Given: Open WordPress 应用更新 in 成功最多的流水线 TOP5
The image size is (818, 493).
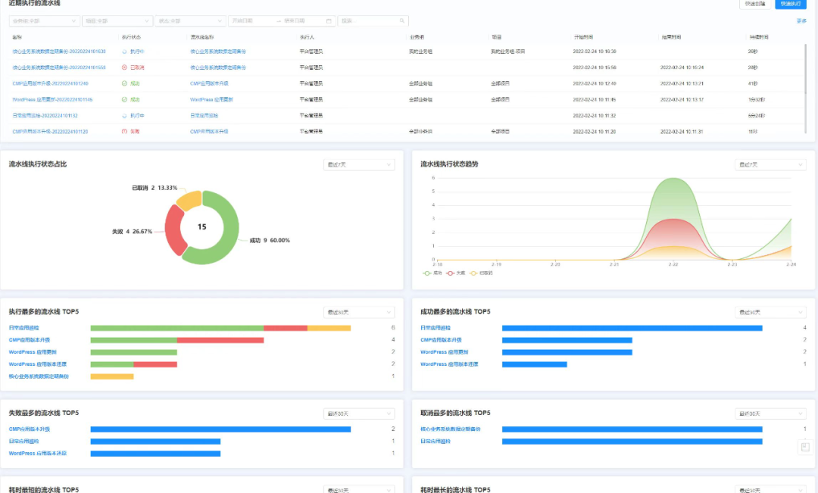Looking at the screenshot, I should coord(445,352).
